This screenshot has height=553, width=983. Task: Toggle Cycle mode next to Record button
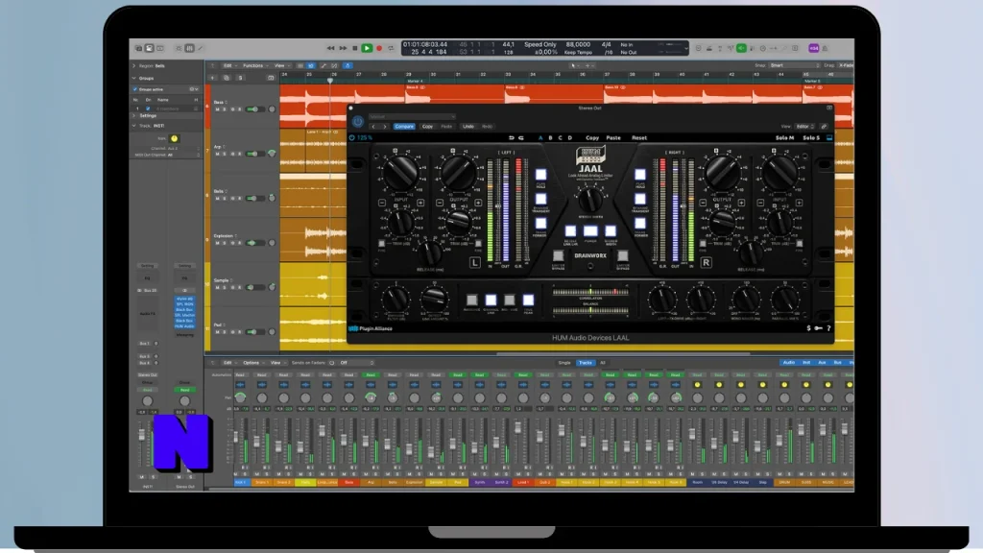tap(392, 48)
